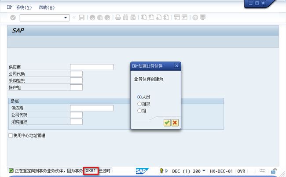
Task: Click 公司代码 field in 参照 section
Action: pos(76,115)
